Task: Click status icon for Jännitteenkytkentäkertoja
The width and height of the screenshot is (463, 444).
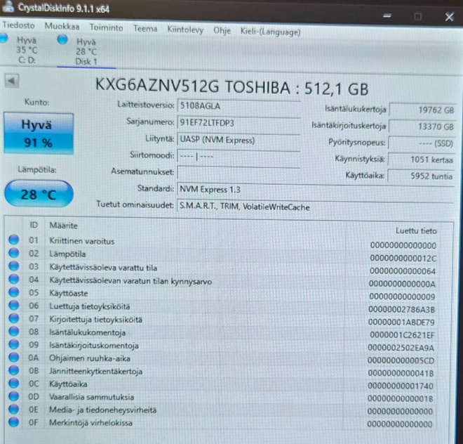Action: tap(13, 370)
